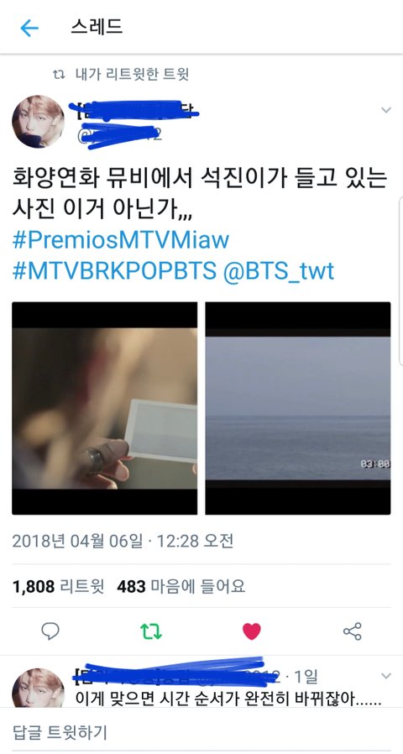Unlike tweet using red heart icon
The height and width of the screenshot is (754, 403).
click(x=252, y=631)
